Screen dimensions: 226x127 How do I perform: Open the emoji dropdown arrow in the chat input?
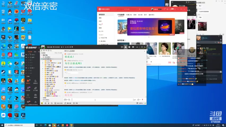coord(67,100)
